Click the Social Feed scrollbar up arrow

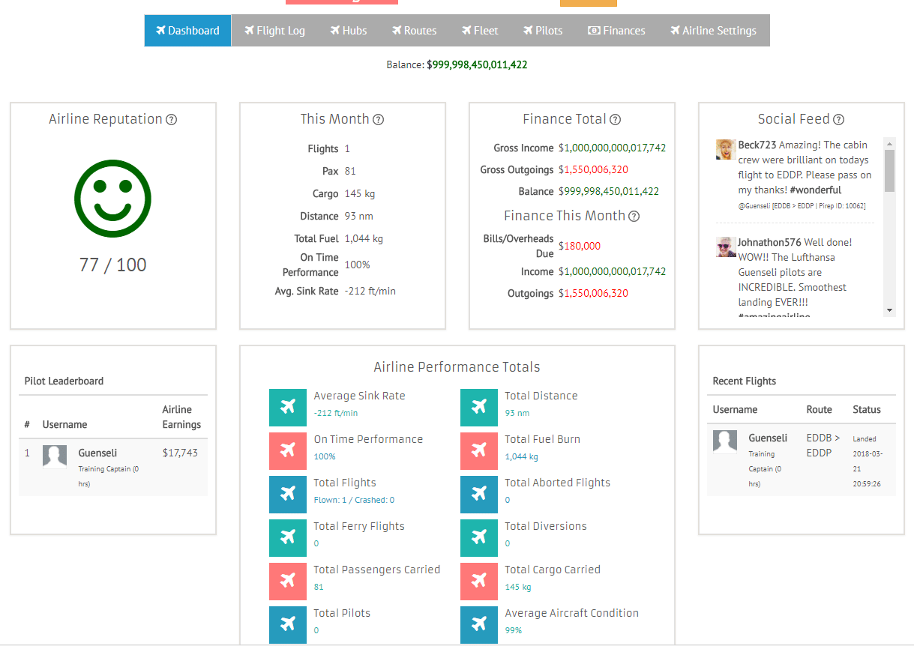[x=890, y=144]
